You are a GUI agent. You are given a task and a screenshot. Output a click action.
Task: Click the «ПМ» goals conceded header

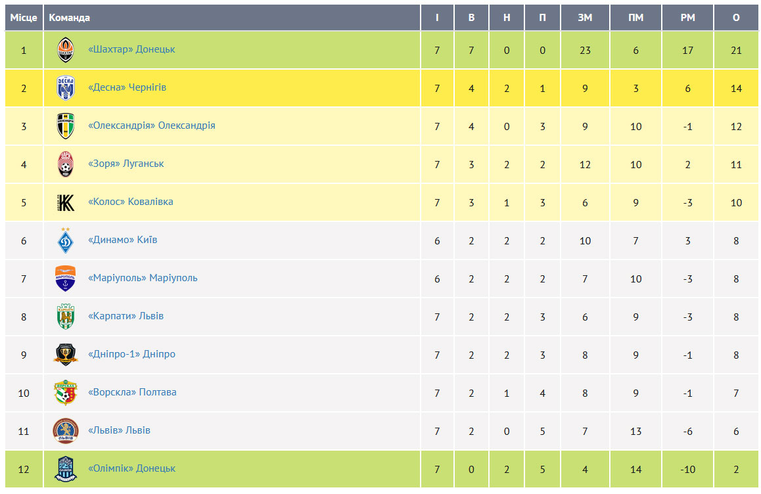click(x=635, y=18)
